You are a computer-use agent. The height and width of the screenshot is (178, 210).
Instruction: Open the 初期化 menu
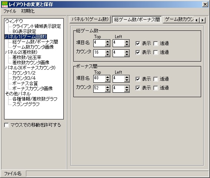28,11
